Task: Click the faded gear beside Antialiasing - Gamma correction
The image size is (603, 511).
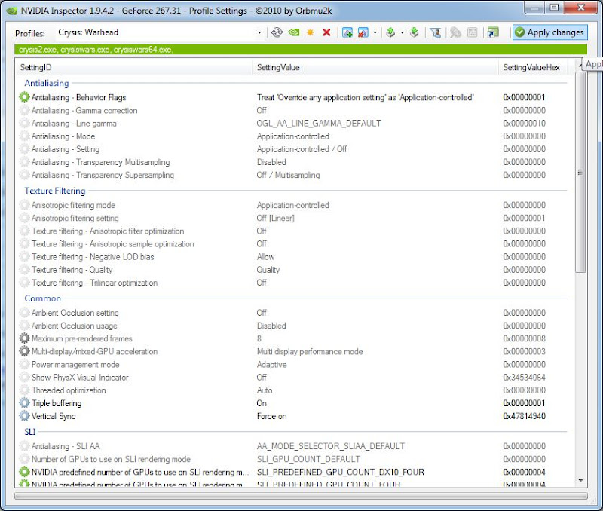Action: (x=24, y=110)
